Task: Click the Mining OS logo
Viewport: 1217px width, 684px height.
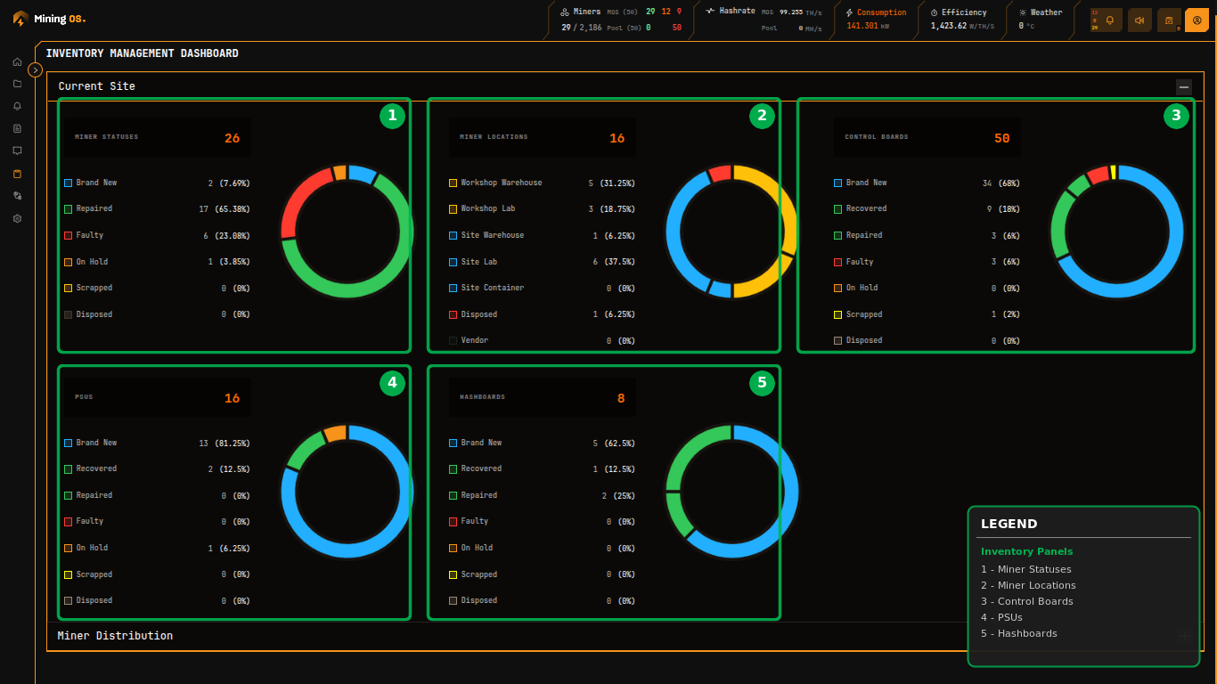Action: pos(50,19)
